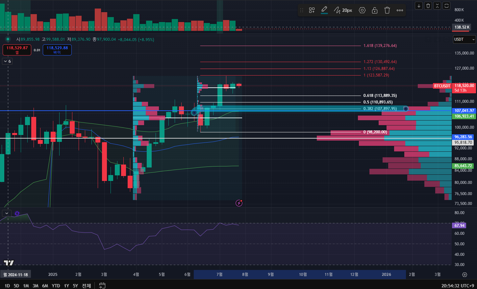Click the 107,041.97 blue price tag
Screen dimensions: 477x289
[x=464, y=111]
